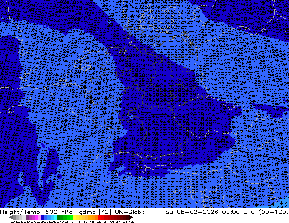Click the bright yellow swatch in the temperature legend
The width and height of the screenshot is (289, 223).
point(74,218)
